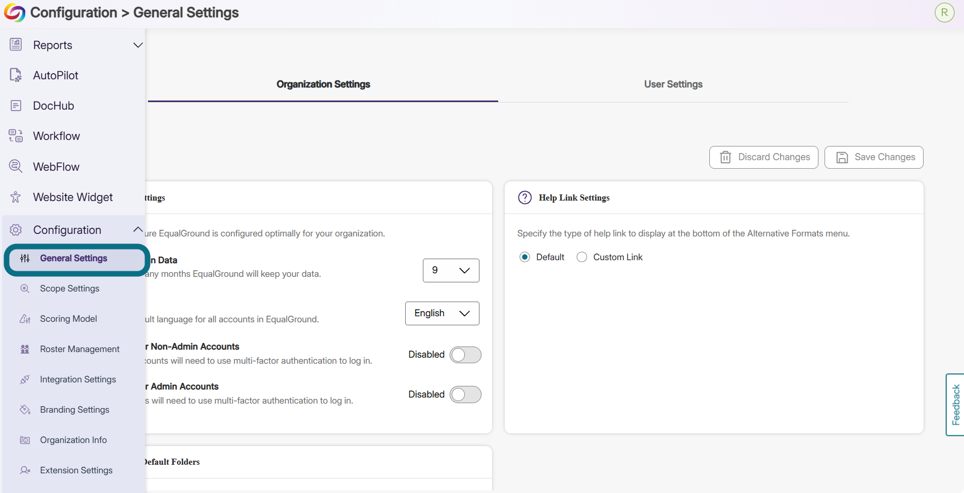
Task: Click the Default Folders panel heading
Action: click(x=172, y=462)
